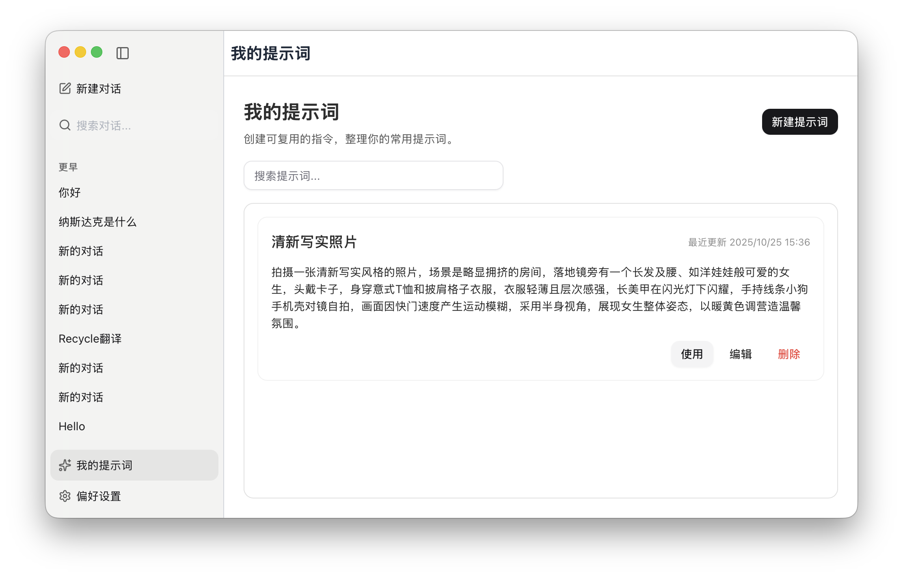Open the 纳斯达克是什么 conversation
The height and width of the screenshot is (578, 903).
tap(97, 222)
